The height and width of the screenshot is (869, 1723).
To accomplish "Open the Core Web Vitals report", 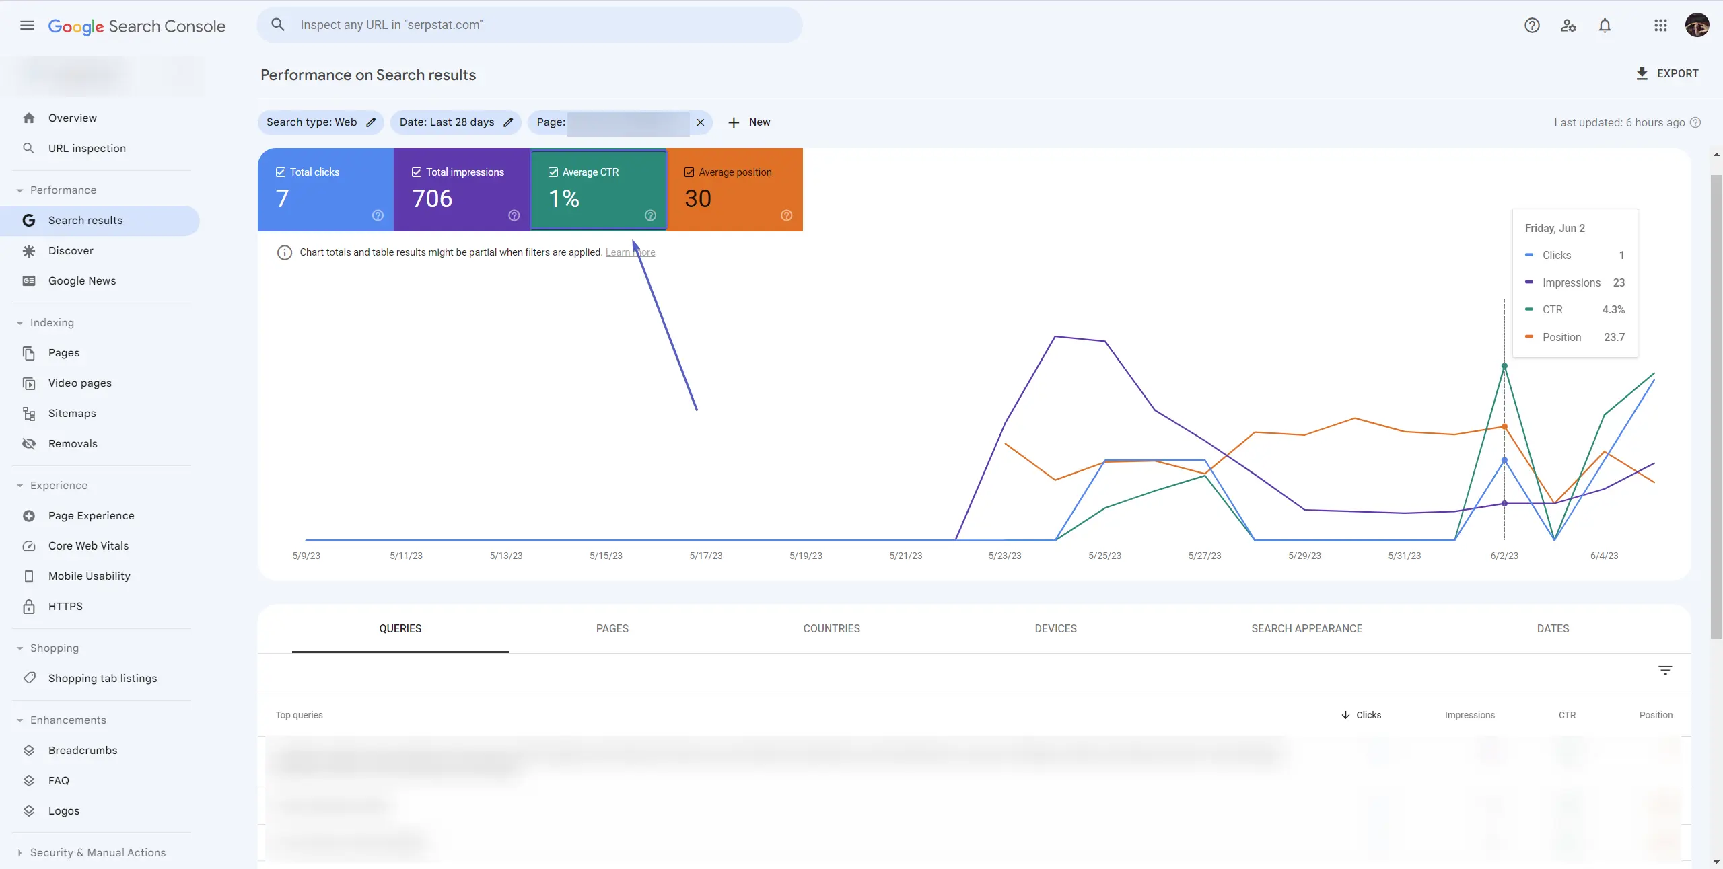I will (x=87, y=545).
